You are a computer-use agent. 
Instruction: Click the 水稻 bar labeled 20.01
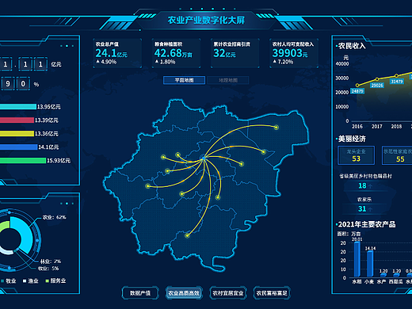(357, 259)
